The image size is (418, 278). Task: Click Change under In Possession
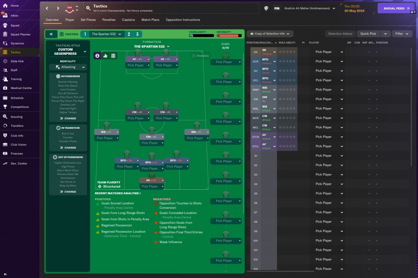click(68, 119)
